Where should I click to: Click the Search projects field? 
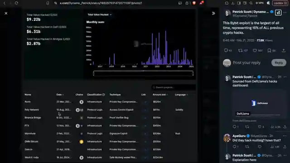point(174,87)
